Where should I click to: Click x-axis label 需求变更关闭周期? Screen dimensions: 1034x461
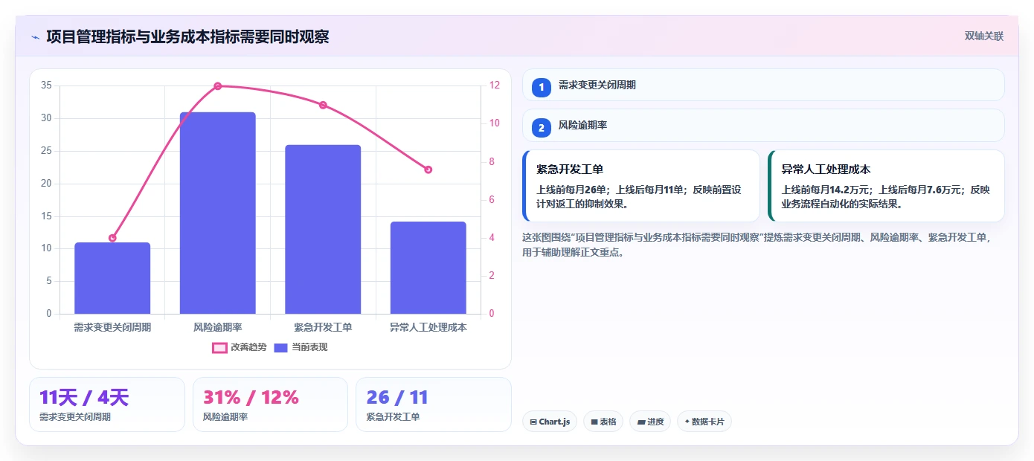pyautogui.click(x=112, y=327)
